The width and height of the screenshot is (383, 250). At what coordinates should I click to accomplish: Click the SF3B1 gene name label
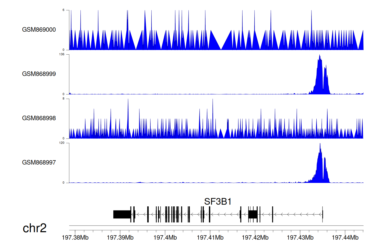(218, 202)
